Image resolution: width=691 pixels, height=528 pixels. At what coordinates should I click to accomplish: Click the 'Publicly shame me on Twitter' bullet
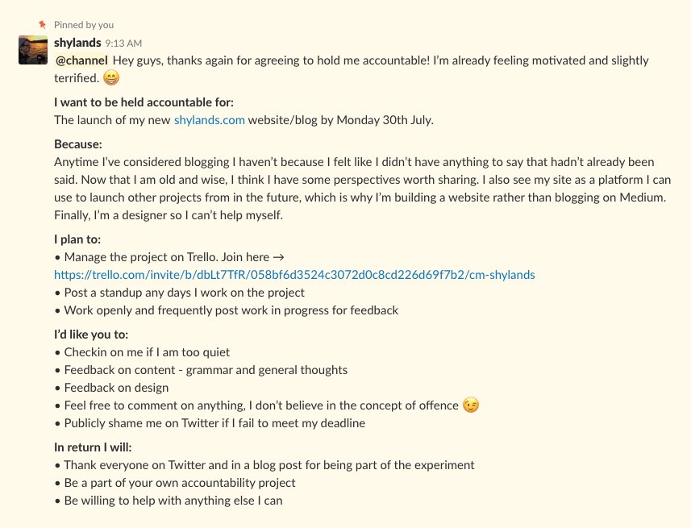pos(214,423)
